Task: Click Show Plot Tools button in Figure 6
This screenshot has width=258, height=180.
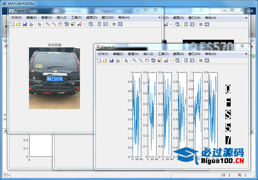Action: pyautogui.click(x=207, y=60)
